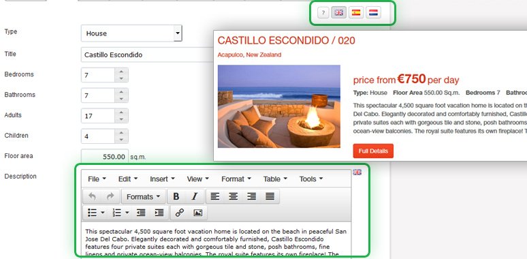This screenshot has height=259, width=527.
Task: Open the editor Format menu
Action: 236,179
